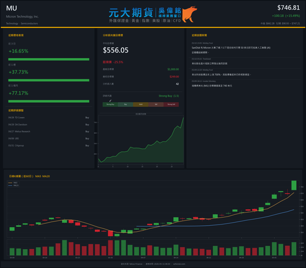The height and width of the screenshot is (268, 306).
Task: Click the Micron Technology, Inc. company name
Action: point(22,17)
